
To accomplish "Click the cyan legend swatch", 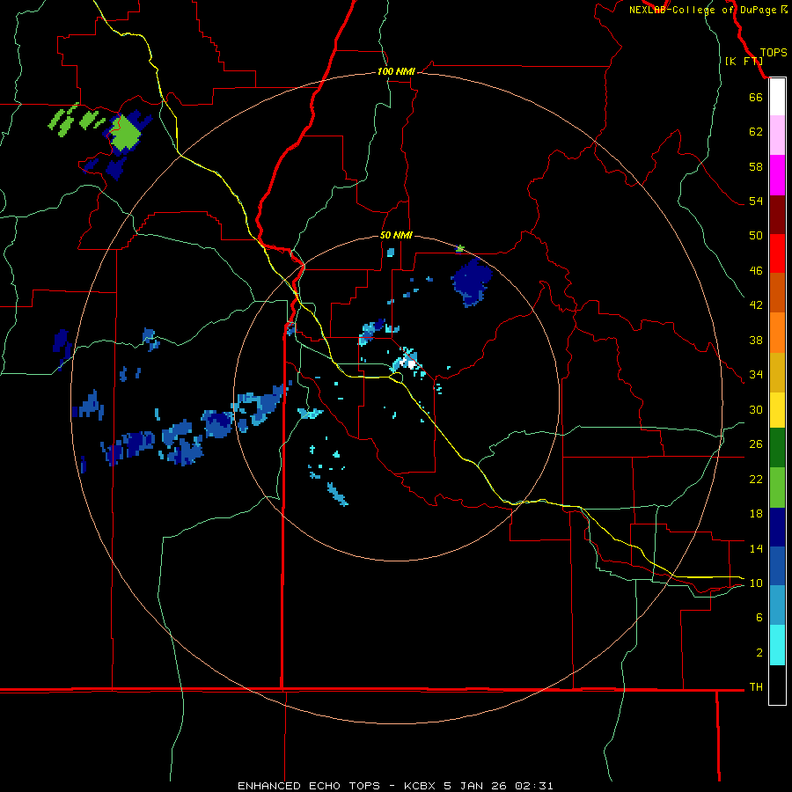I will (777, 645).
